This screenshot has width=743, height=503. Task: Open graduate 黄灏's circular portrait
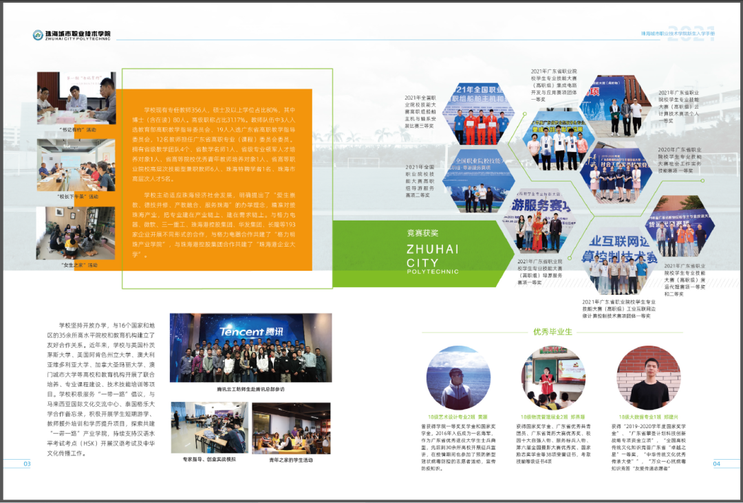[457, 378]
